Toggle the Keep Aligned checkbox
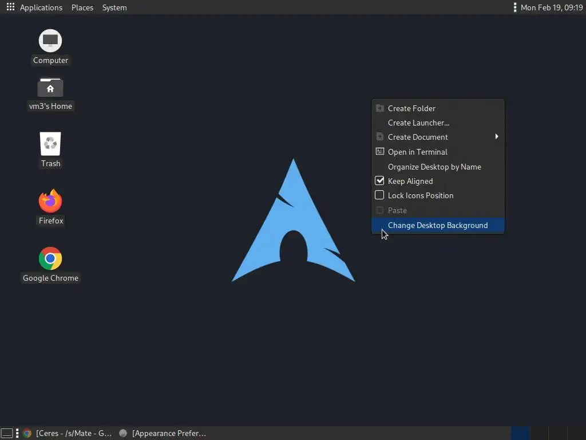586x440 pixels. point(379,180)
